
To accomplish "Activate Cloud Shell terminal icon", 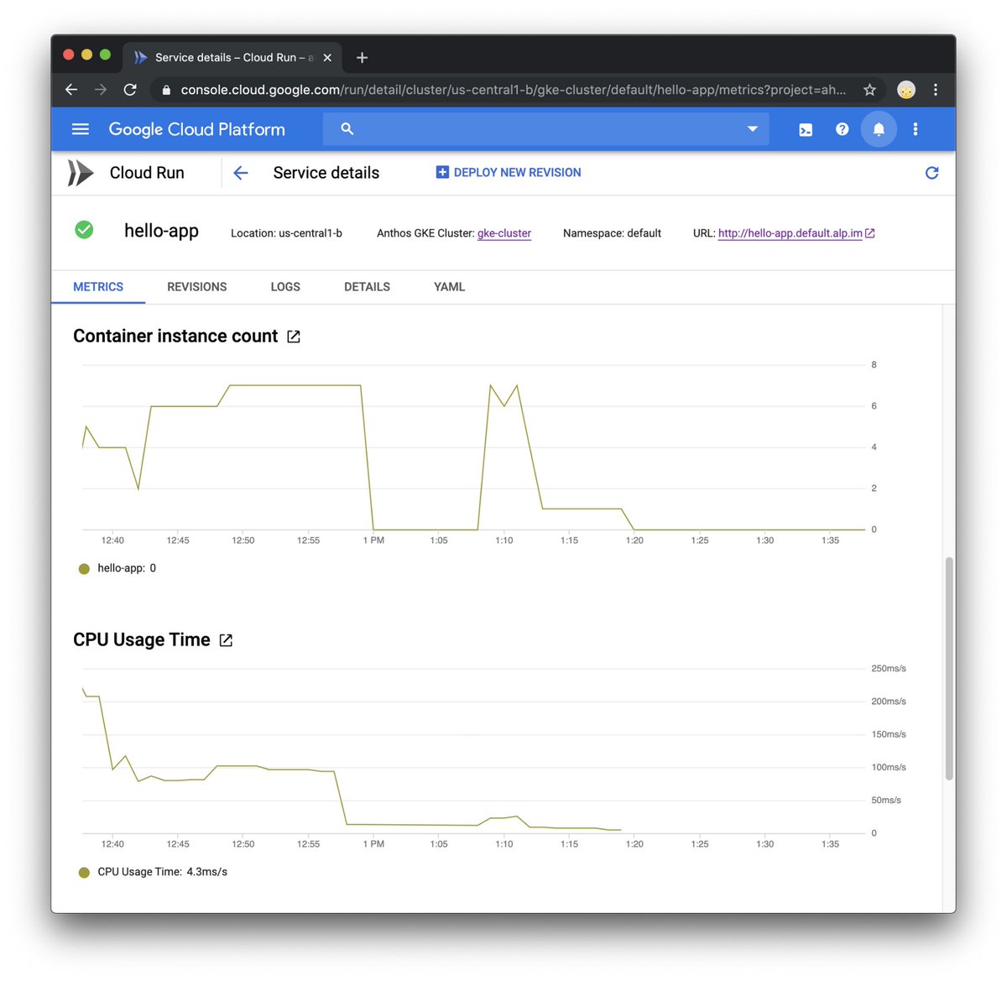I will tap(806, 129).
